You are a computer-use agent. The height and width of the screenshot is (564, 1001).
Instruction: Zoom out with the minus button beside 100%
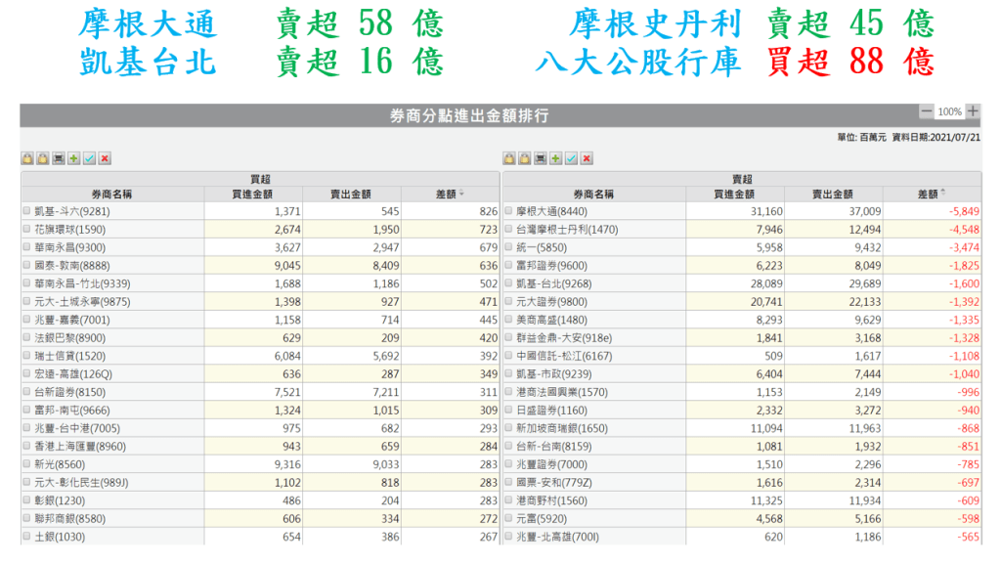[x=927, y=111]
